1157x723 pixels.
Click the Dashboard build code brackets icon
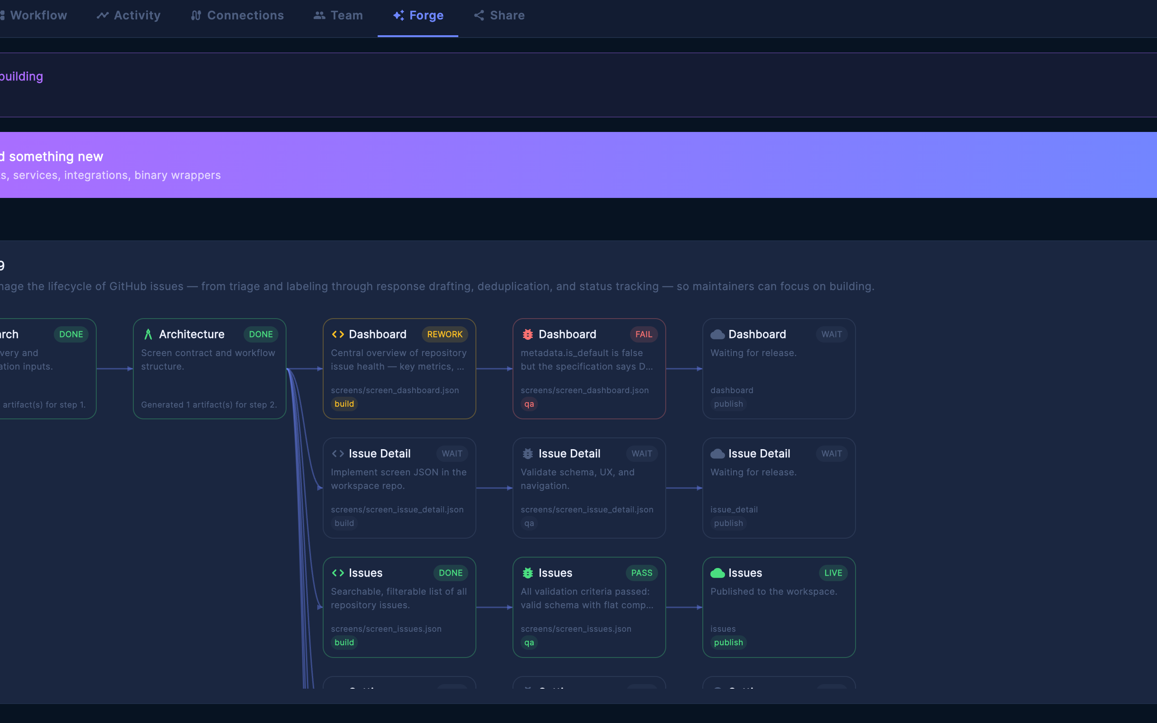point(338,334)
